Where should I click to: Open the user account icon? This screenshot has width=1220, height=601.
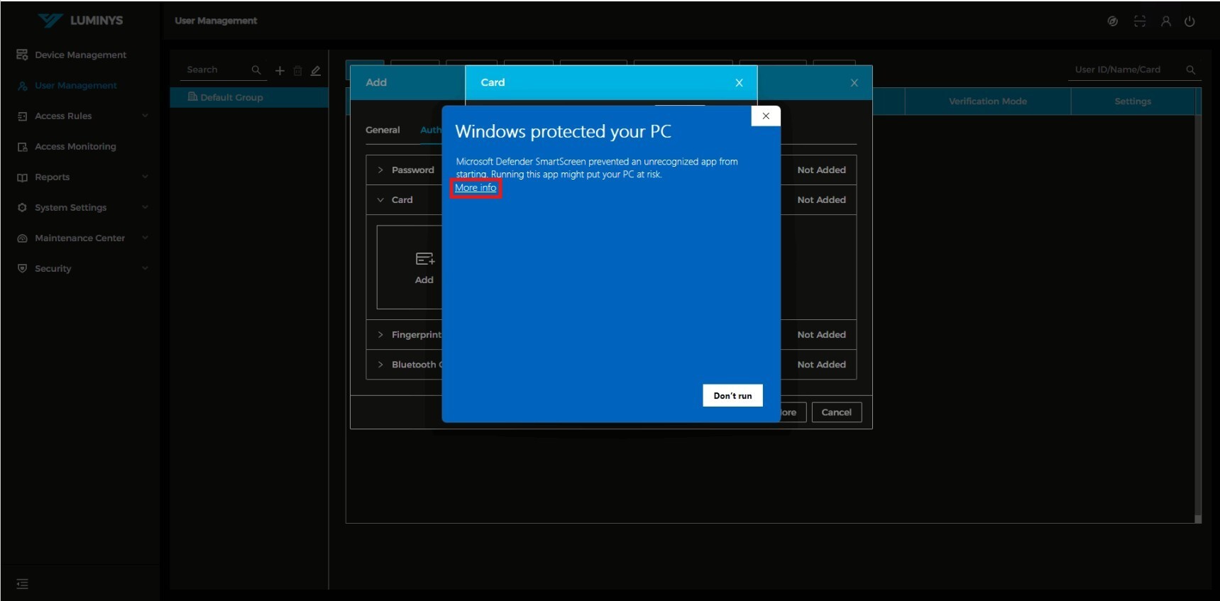tap(1165, 21)
